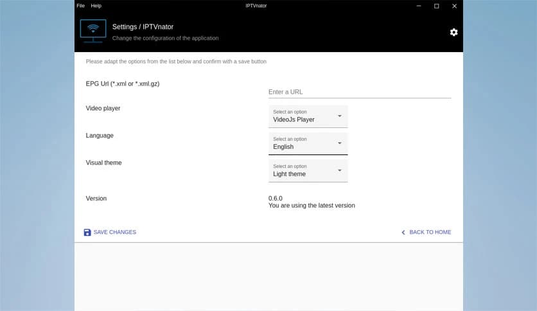The width and height of the screenshot is (537, 311).
Task: Maximize the IPTVnator window
Action: (436, 6)
